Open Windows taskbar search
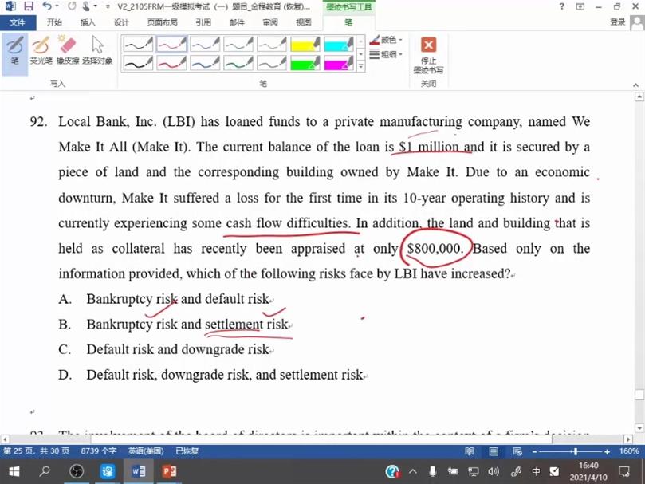 [45, 471]
